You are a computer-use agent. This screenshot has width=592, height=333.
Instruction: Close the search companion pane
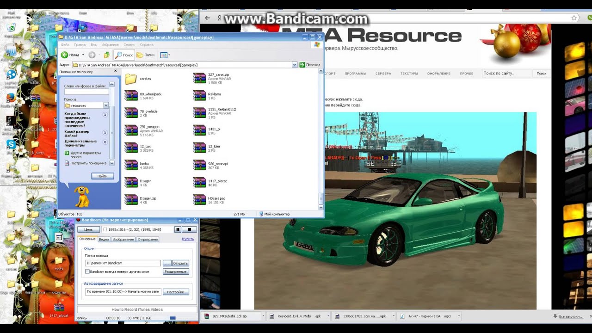(x=116, y=71)
